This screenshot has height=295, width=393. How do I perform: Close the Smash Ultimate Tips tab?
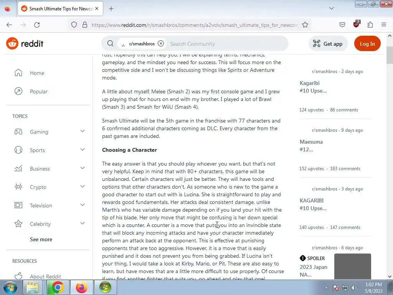coord(97,8)
